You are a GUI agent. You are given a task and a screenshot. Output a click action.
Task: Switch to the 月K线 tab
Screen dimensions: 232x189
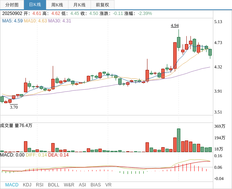pos(79,5)
